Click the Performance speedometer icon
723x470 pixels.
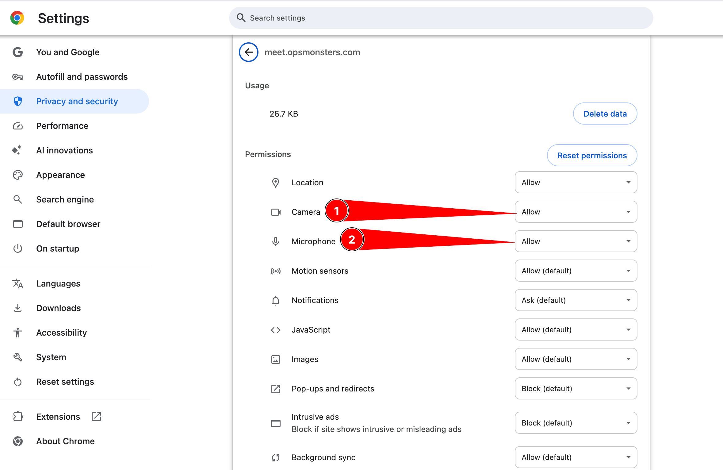point(18,126)
